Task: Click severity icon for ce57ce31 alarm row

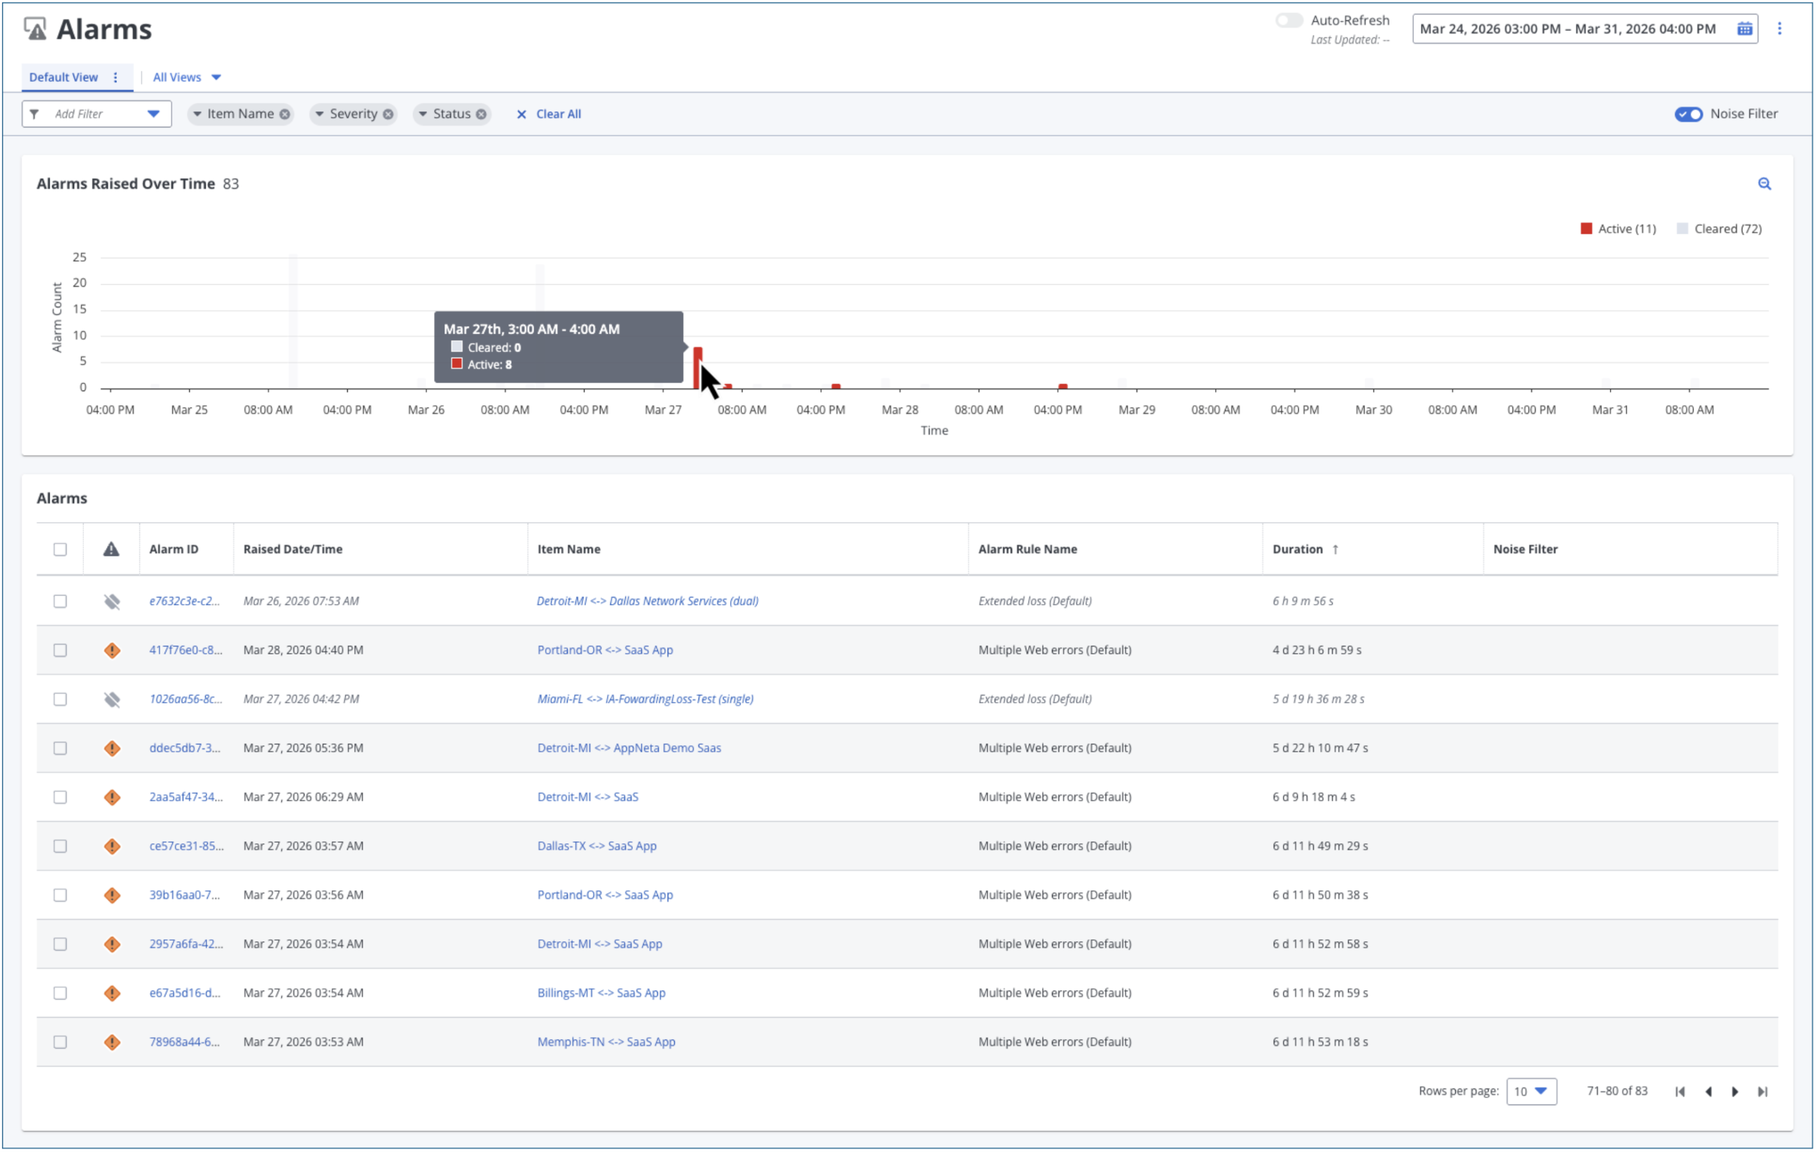Action: (x=112, y=846)
